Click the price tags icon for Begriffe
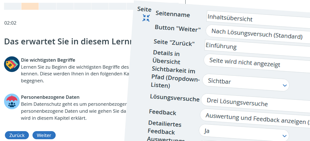The image size is (310, 141). tap(12, 64)
